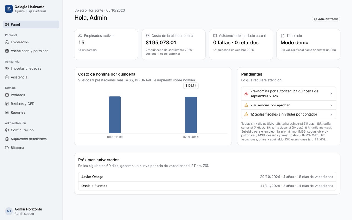Image resolution: width=352 pixels, height=220 pixels.
Task: Click the AH user avatar
Action: coord(9,211)
